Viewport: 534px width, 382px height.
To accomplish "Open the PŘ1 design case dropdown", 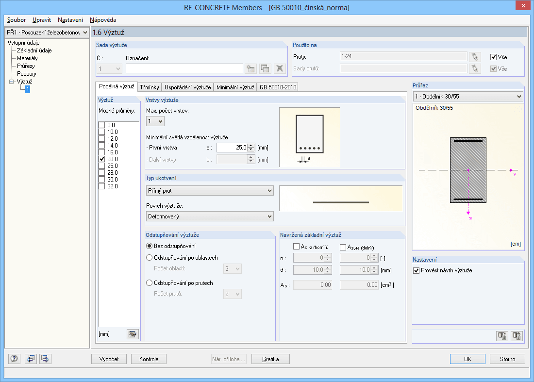I will point(47,33).
